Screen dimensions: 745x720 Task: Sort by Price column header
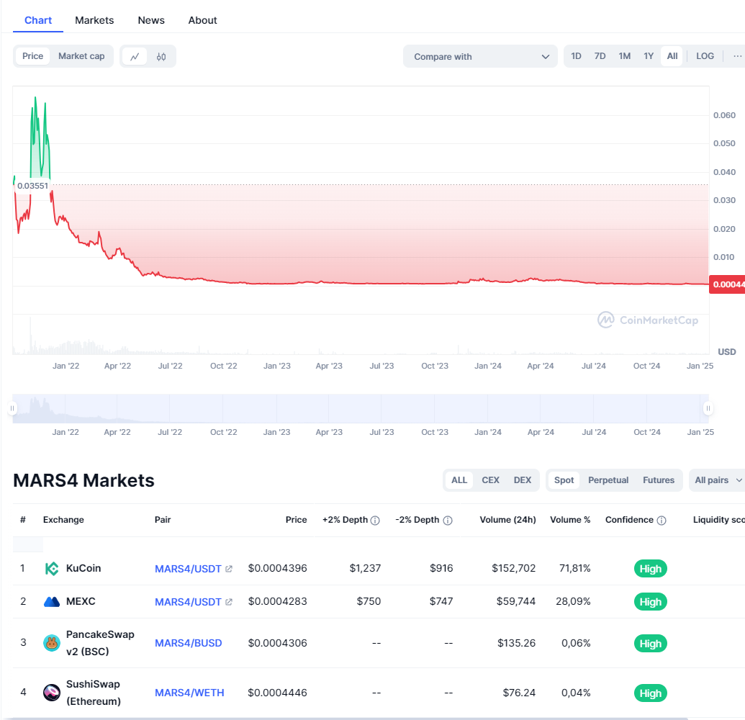(296, 520)
